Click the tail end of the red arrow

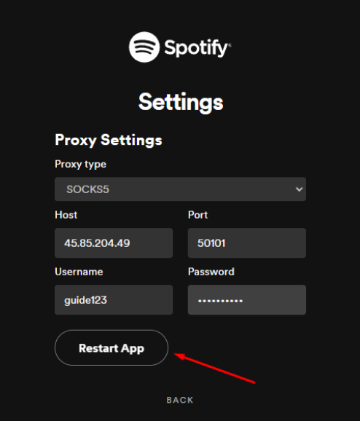click(252, 382)
